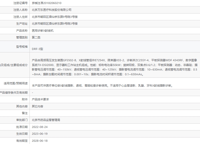Click the 产品储存条件及有效期 row label

pos(14,93)
